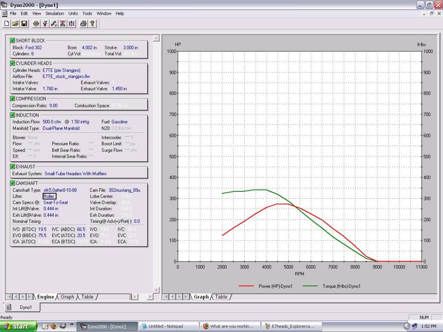Toggle the EXHAUST checkbox
443x332 pixels.
click(x=12, y=166)
